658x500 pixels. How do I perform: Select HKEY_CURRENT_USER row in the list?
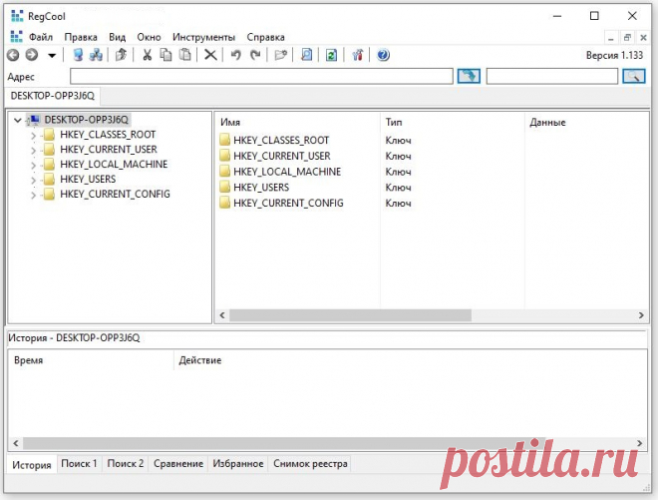pyautogui.click(x=282, y=156)
